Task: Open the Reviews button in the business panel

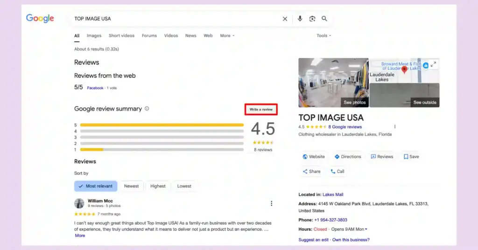Action: 382,157
